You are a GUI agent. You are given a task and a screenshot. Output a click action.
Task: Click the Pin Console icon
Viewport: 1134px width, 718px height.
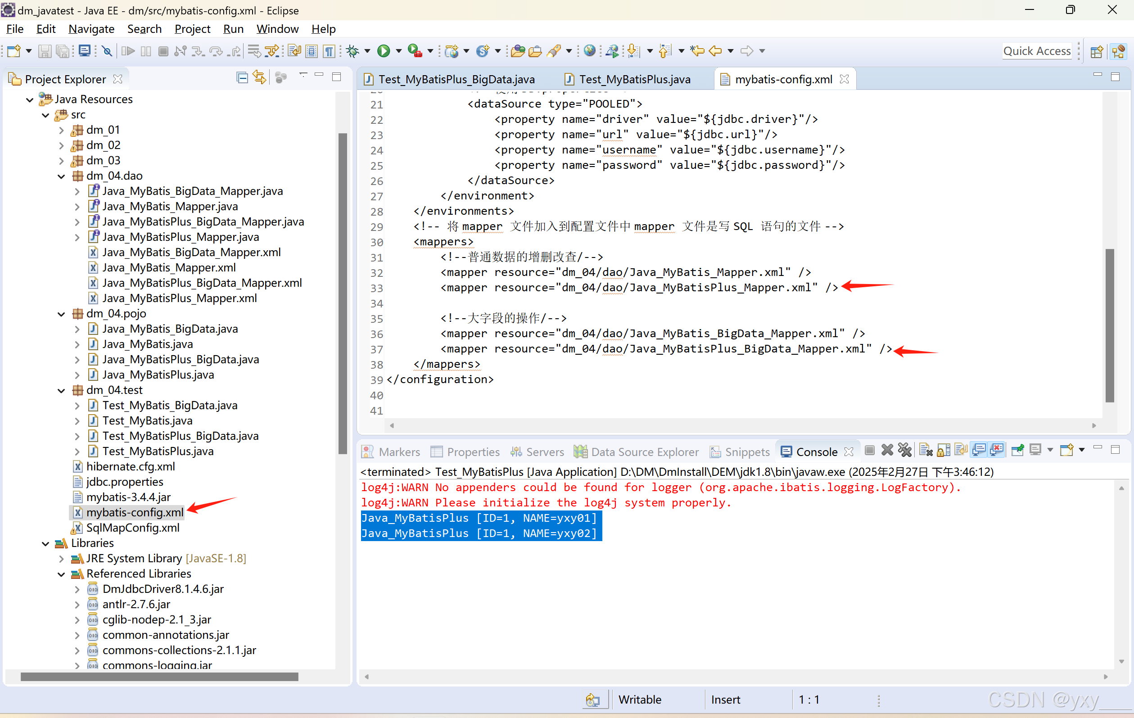tap(1017, 451)
